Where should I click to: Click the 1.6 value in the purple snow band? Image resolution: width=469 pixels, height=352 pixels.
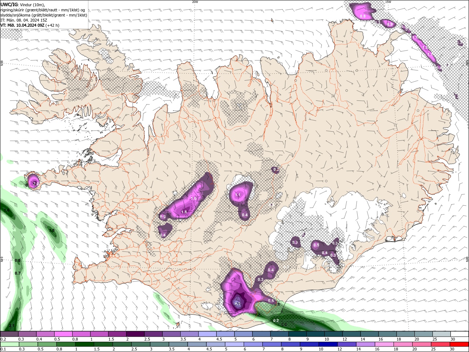(194, 198)
